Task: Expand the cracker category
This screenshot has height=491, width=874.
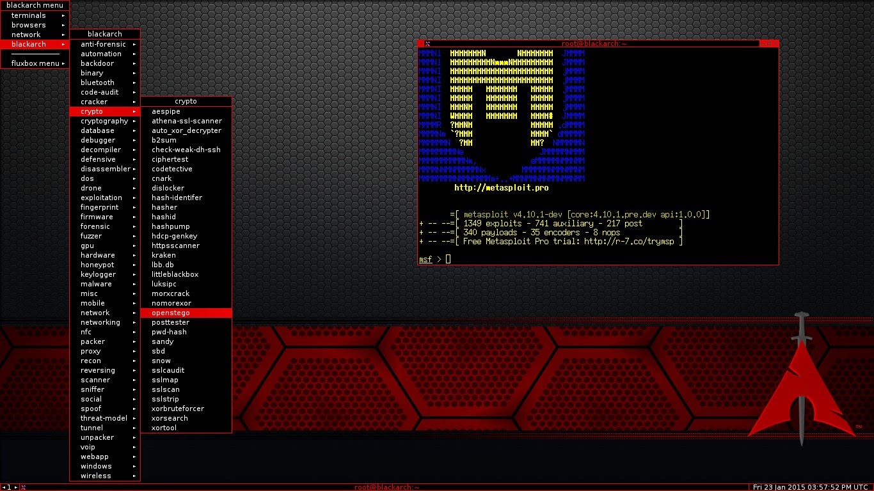Action: tap(105, 102)
